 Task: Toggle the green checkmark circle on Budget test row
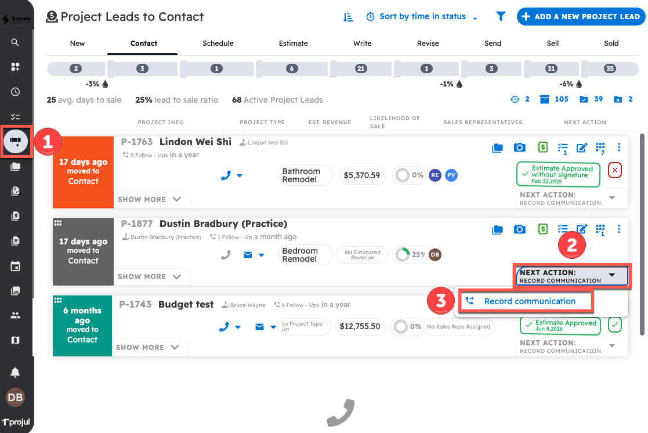click(x=614, y=325)
